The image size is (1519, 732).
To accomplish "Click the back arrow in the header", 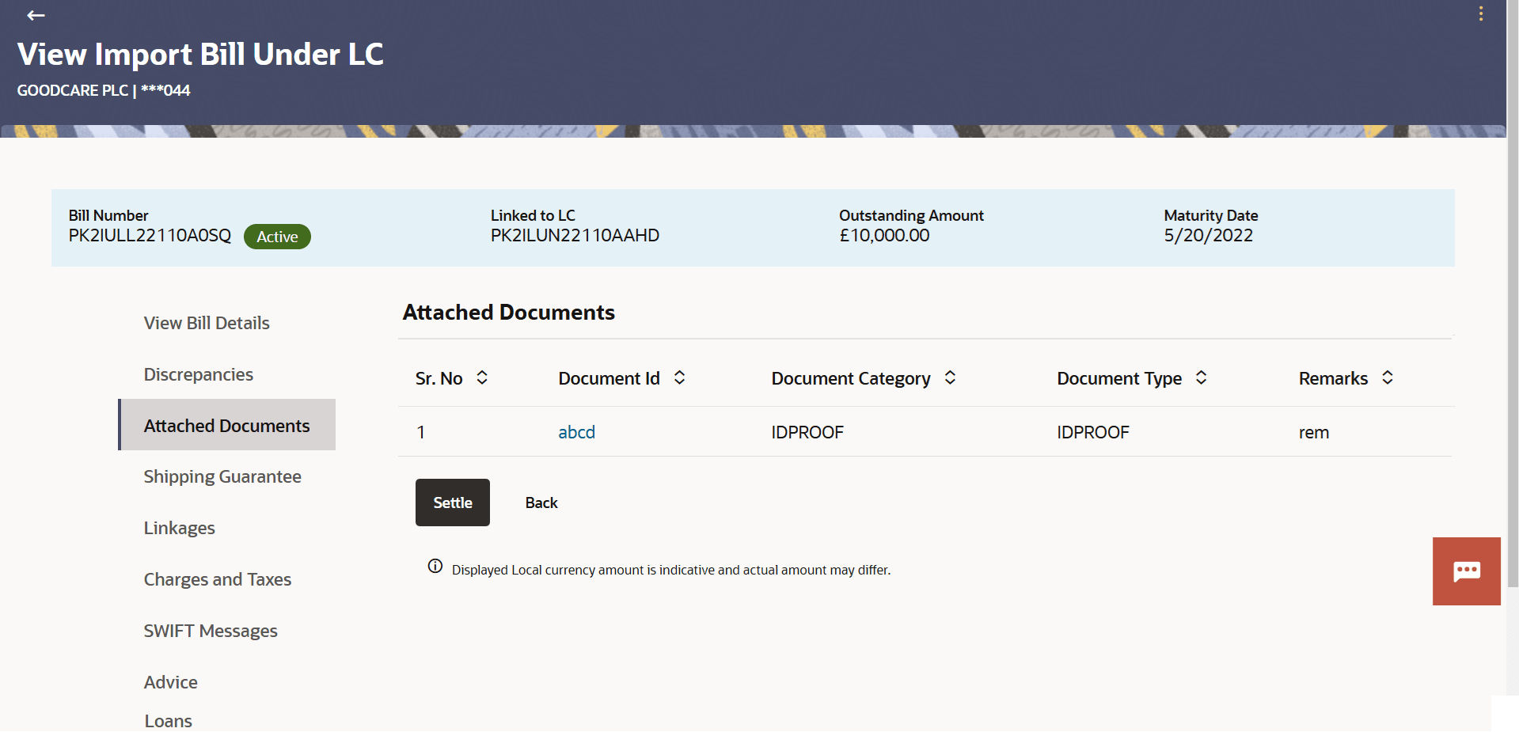I will click(x=36, y=15).
